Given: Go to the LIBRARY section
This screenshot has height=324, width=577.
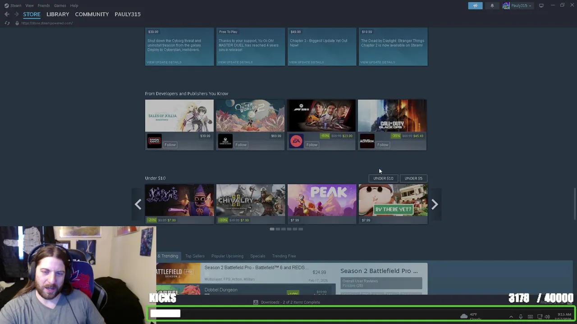Looking at the screenshot, I should click(x=58, y=14).
